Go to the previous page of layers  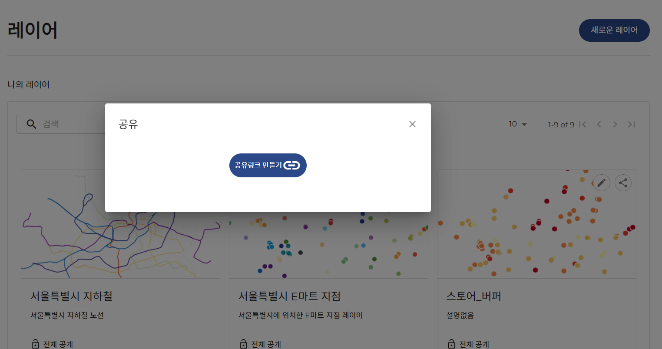(x=599, y=124)
